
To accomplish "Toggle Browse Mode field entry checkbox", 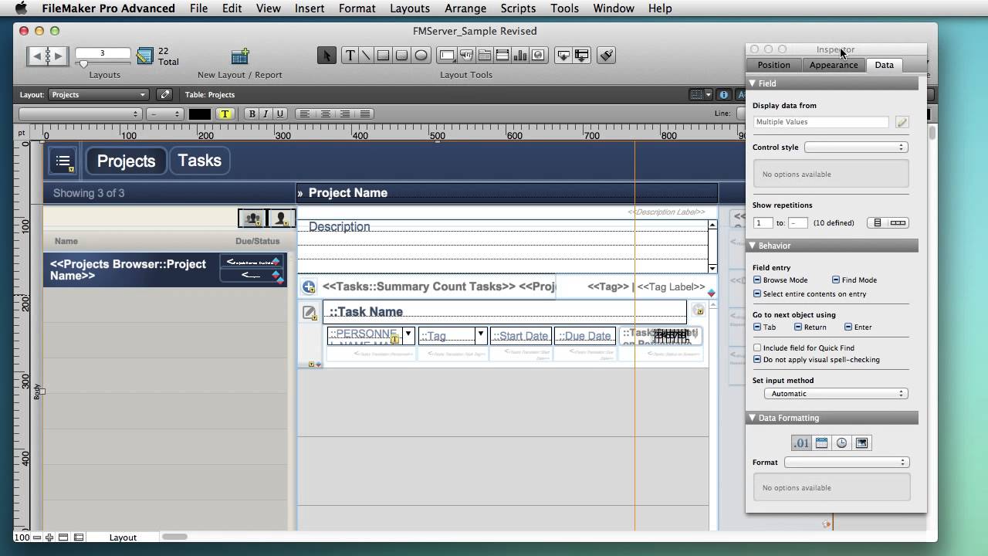I will coord(757,280).
